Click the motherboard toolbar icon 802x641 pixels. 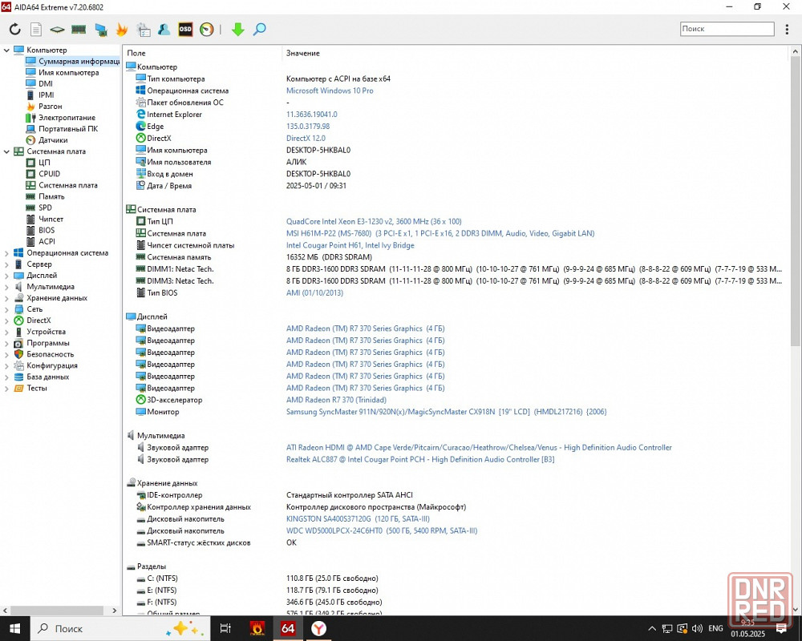click(x=57, y=30)
